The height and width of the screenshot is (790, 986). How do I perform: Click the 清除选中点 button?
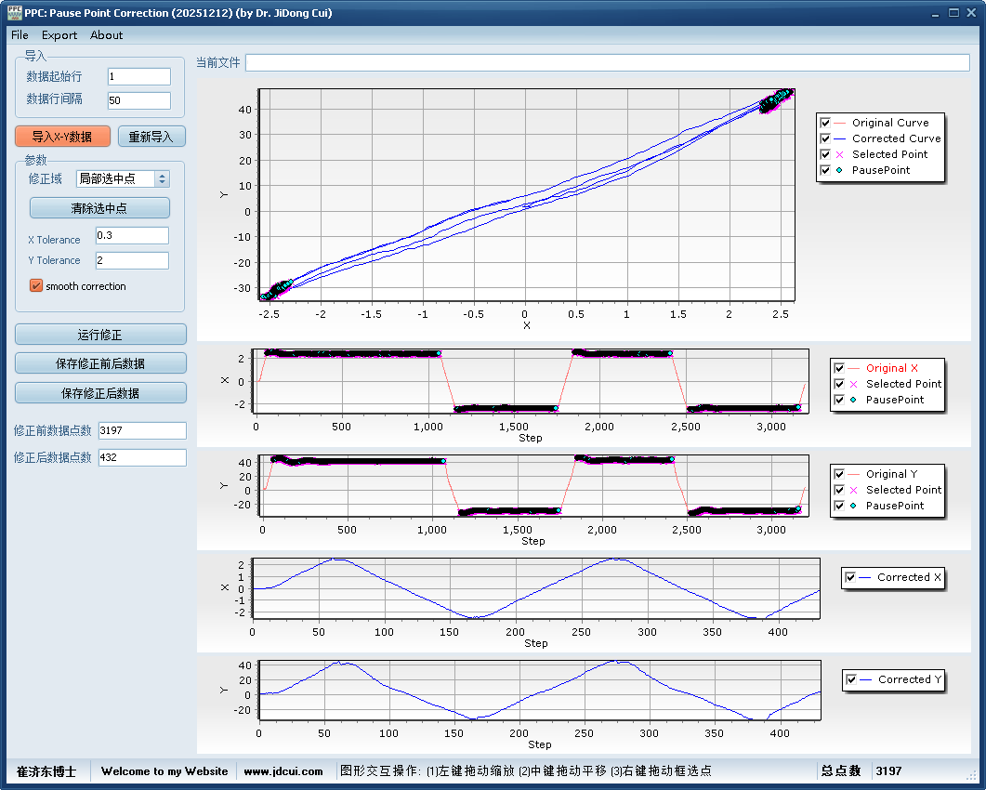tap(99, 208)
